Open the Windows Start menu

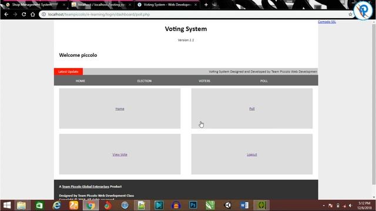(x=7, y=205)
